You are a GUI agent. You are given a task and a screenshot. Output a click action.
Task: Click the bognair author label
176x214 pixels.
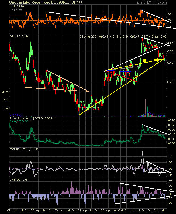[x=16, y=9]
